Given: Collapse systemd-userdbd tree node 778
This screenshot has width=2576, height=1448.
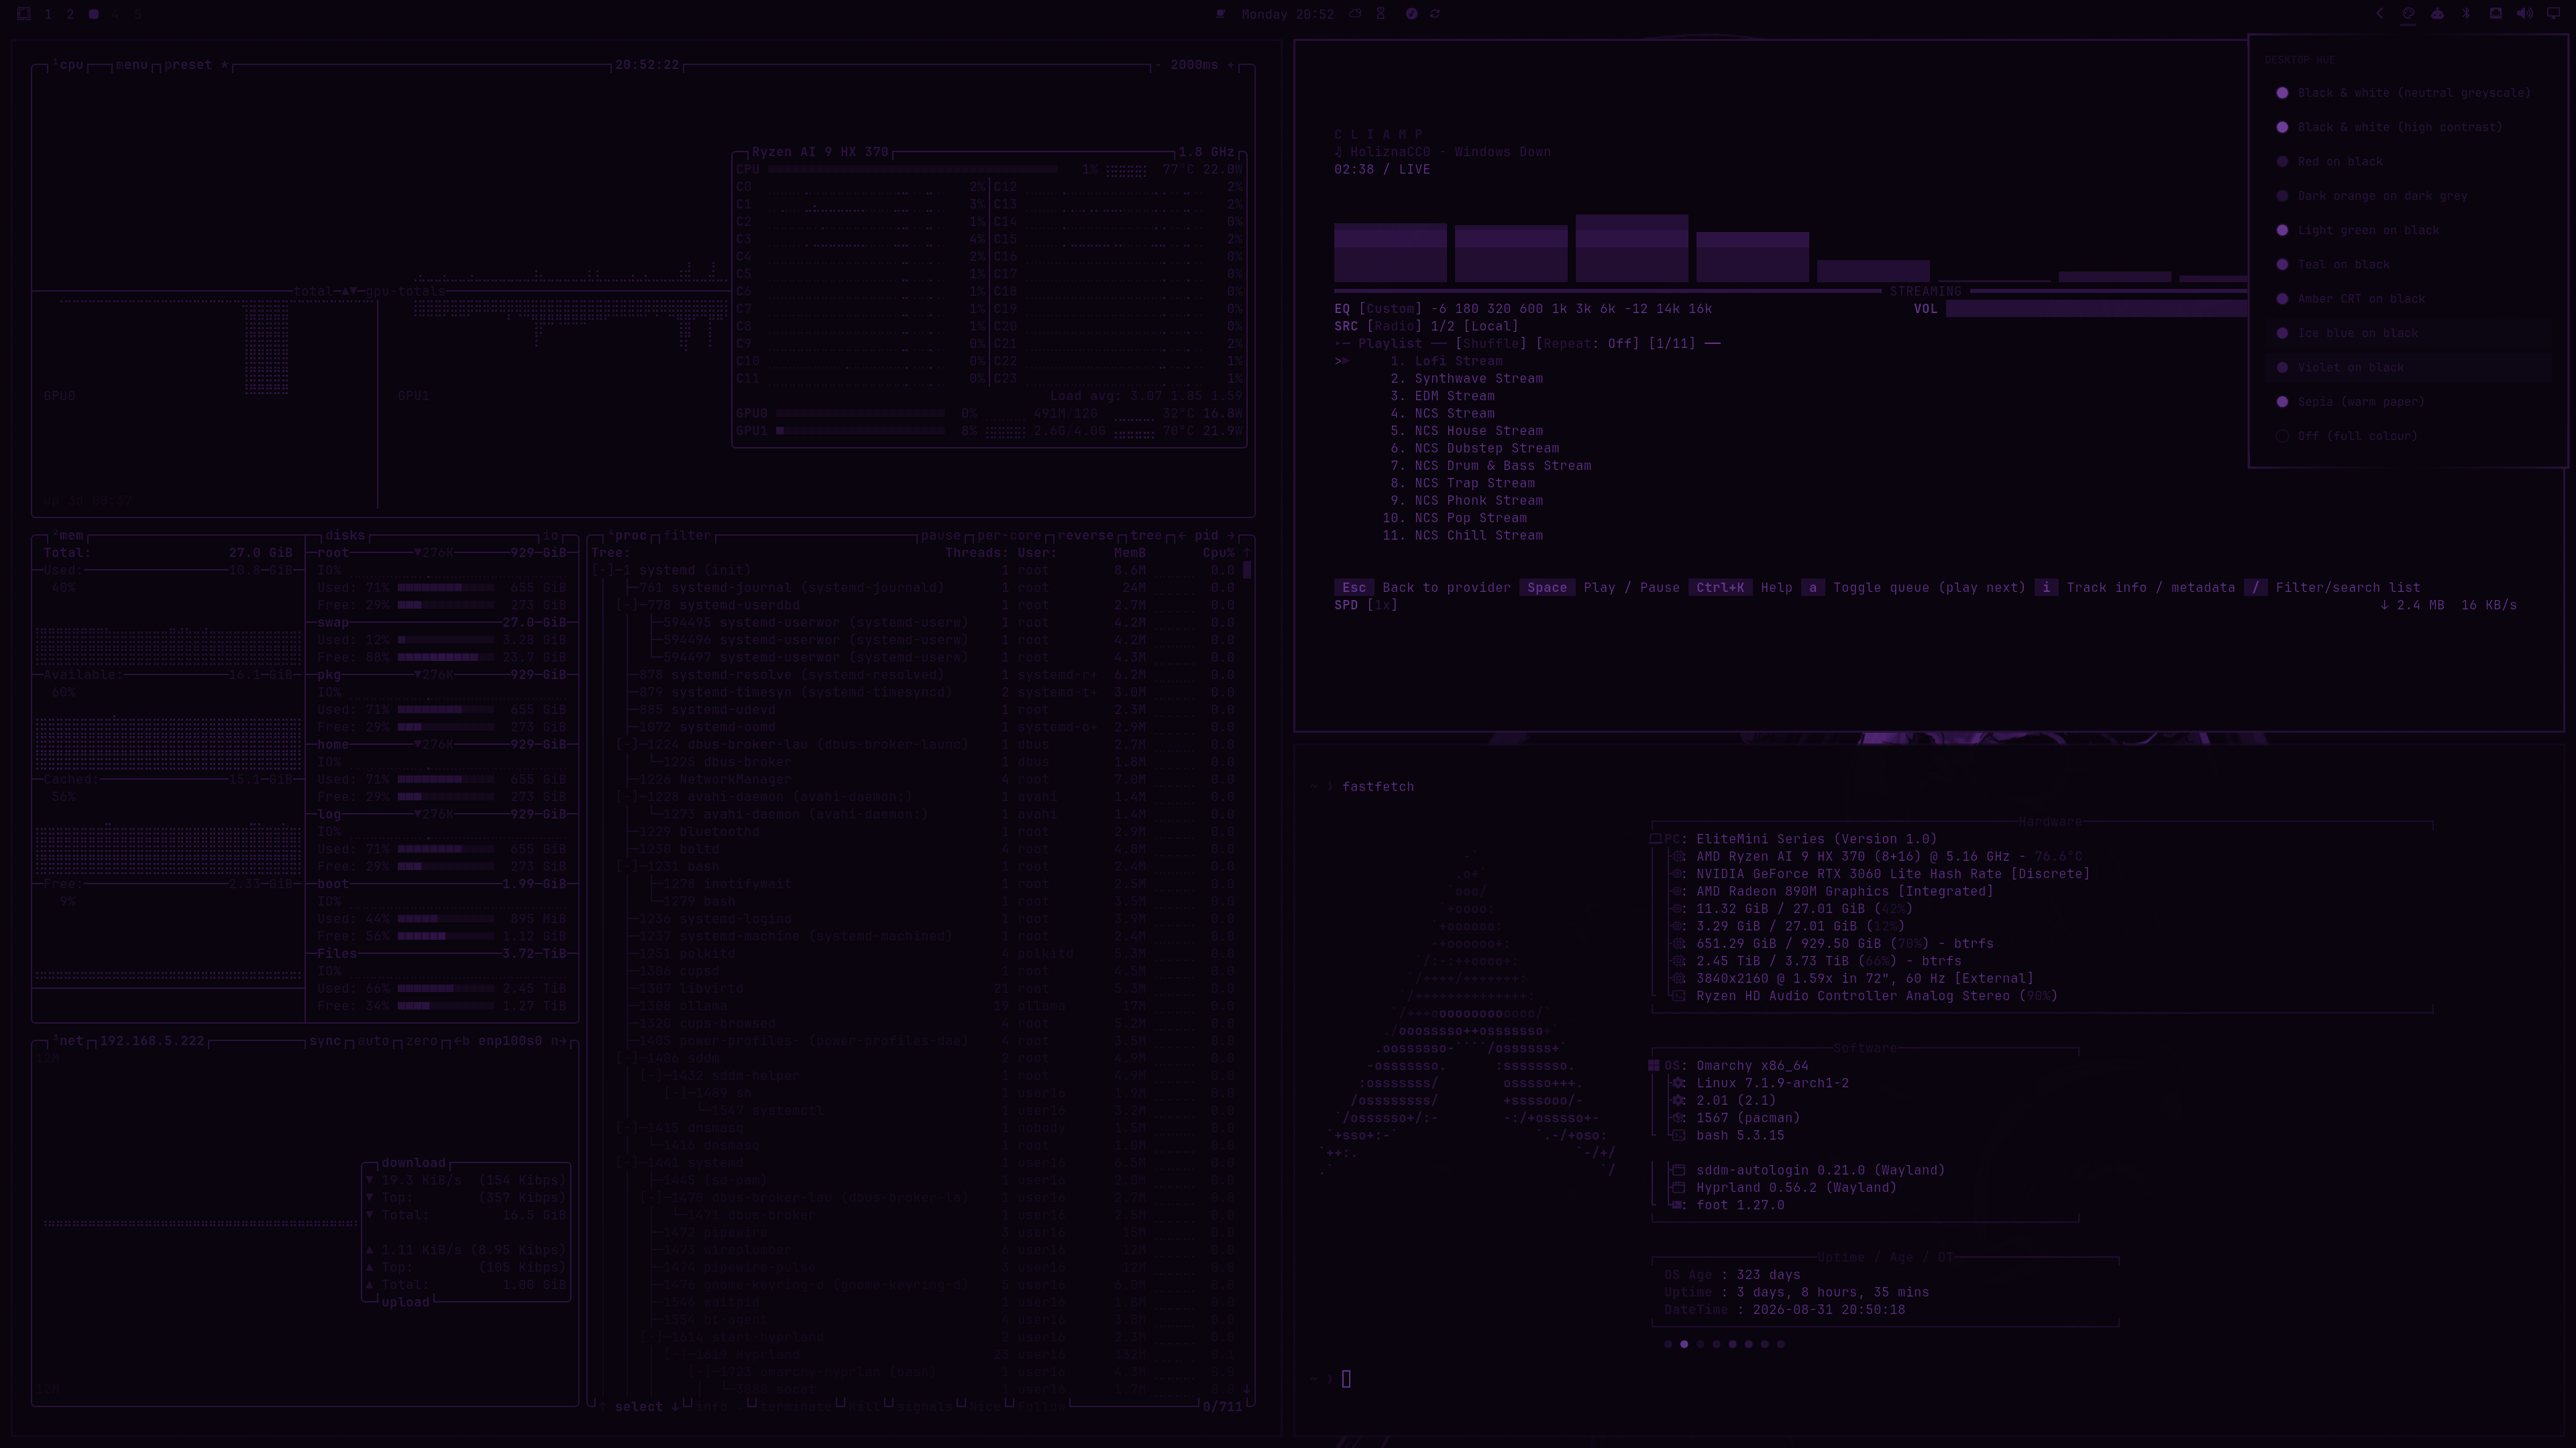Looking at the screenshot, I should [x=627, y=605].
